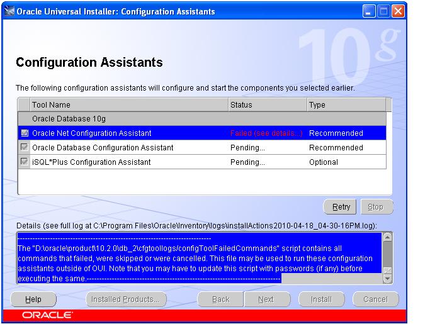
Task: Click the Stop button
Action: pyautogui.click(x=376, y=207)
